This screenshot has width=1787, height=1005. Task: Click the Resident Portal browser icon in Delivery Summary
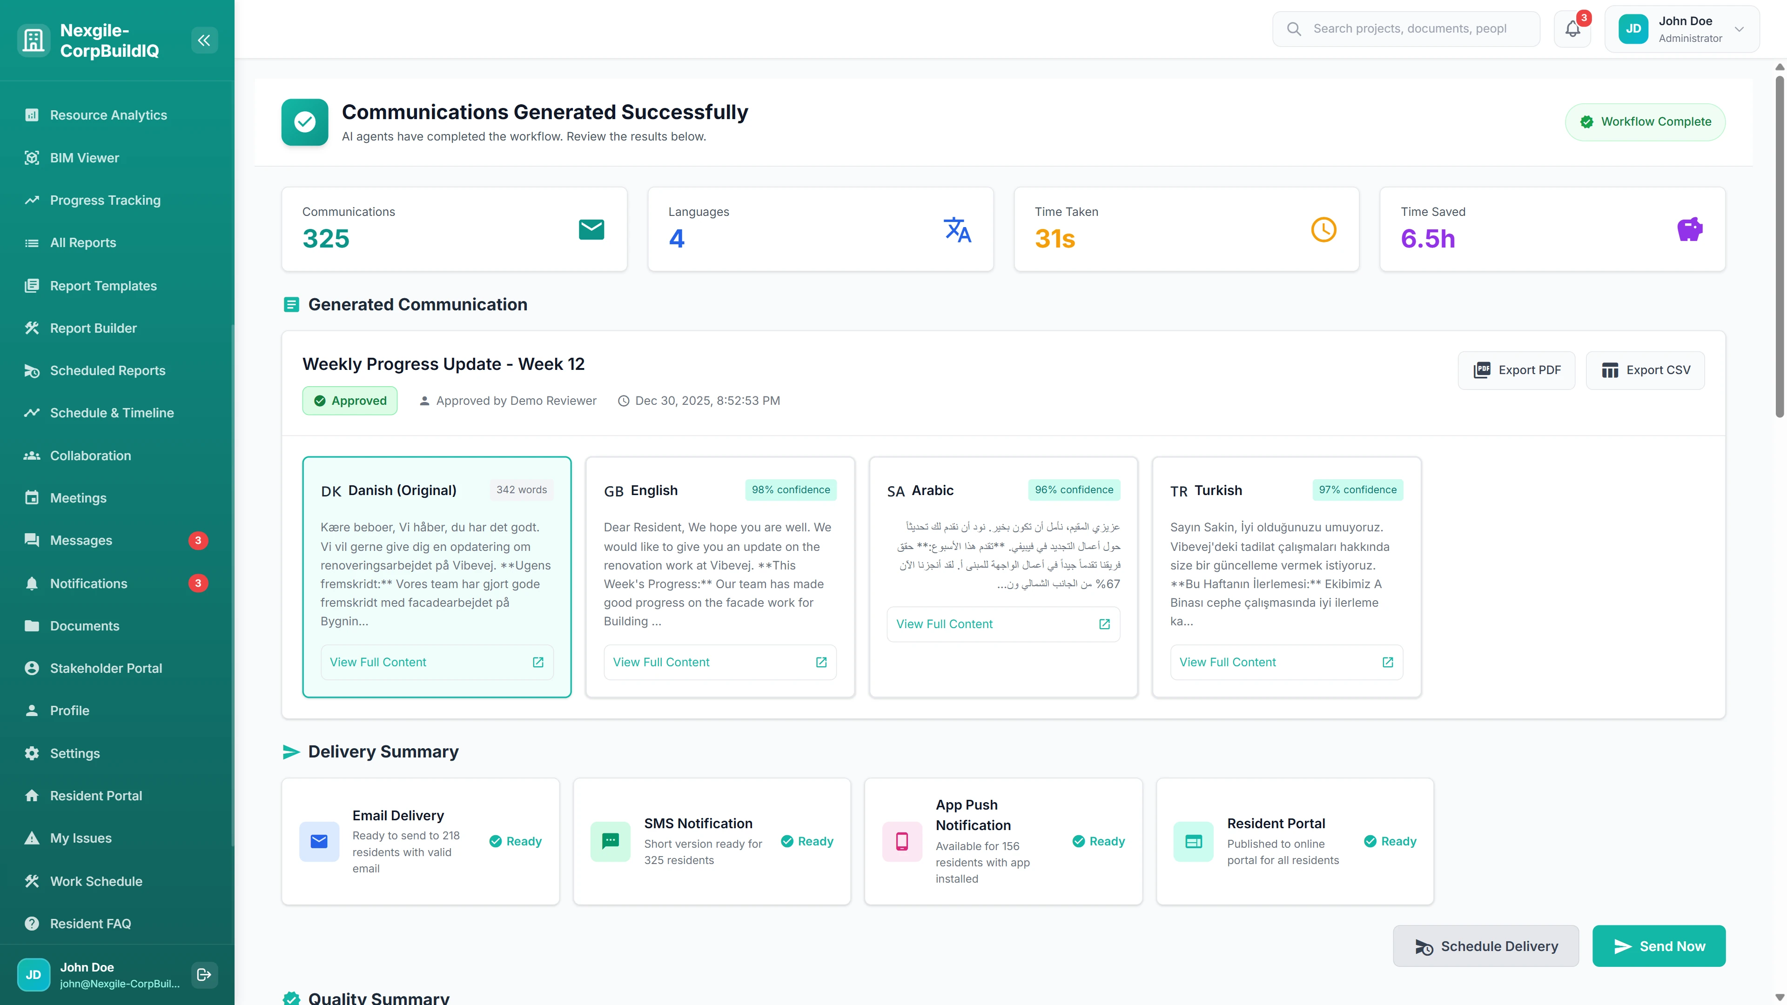[1194, 841]
